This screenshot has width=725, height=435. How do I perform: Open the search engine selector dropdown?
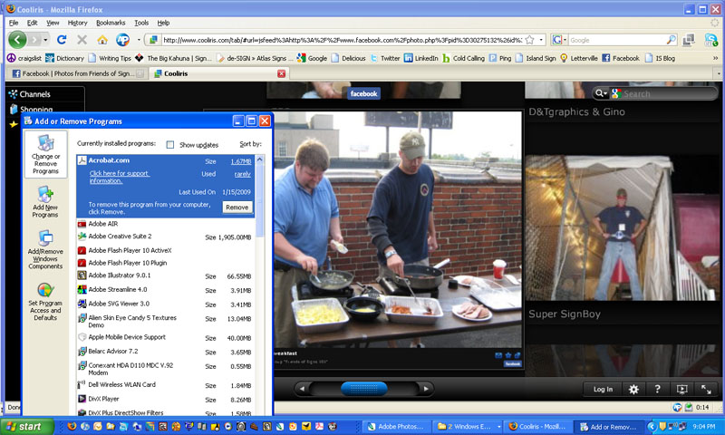tap(558, 40)
